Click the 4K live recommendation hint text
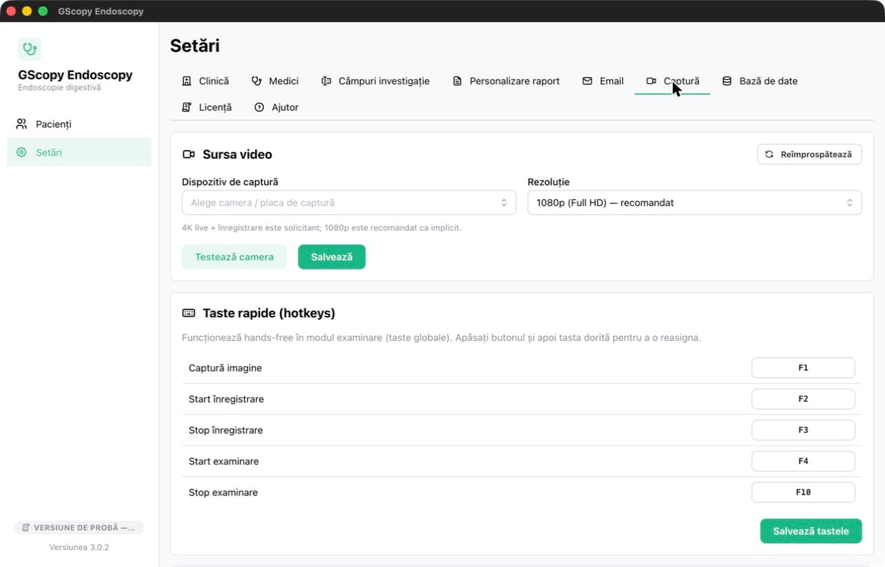The image size is (885, 567). point(322,227)
